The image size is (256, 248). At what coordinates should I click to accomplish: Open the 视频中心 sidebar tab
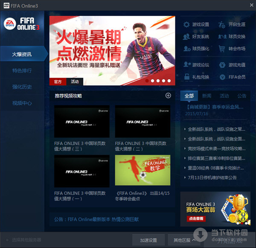[x=22, y=103]
